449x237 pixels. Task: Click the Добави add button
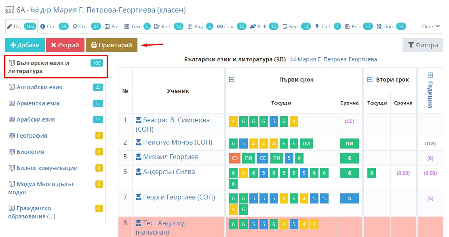[x=25, y=45]
